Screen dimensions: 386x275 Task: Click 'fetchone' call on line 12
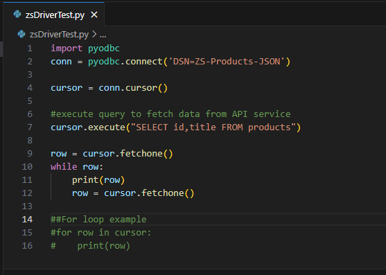(x=163, y=193)
